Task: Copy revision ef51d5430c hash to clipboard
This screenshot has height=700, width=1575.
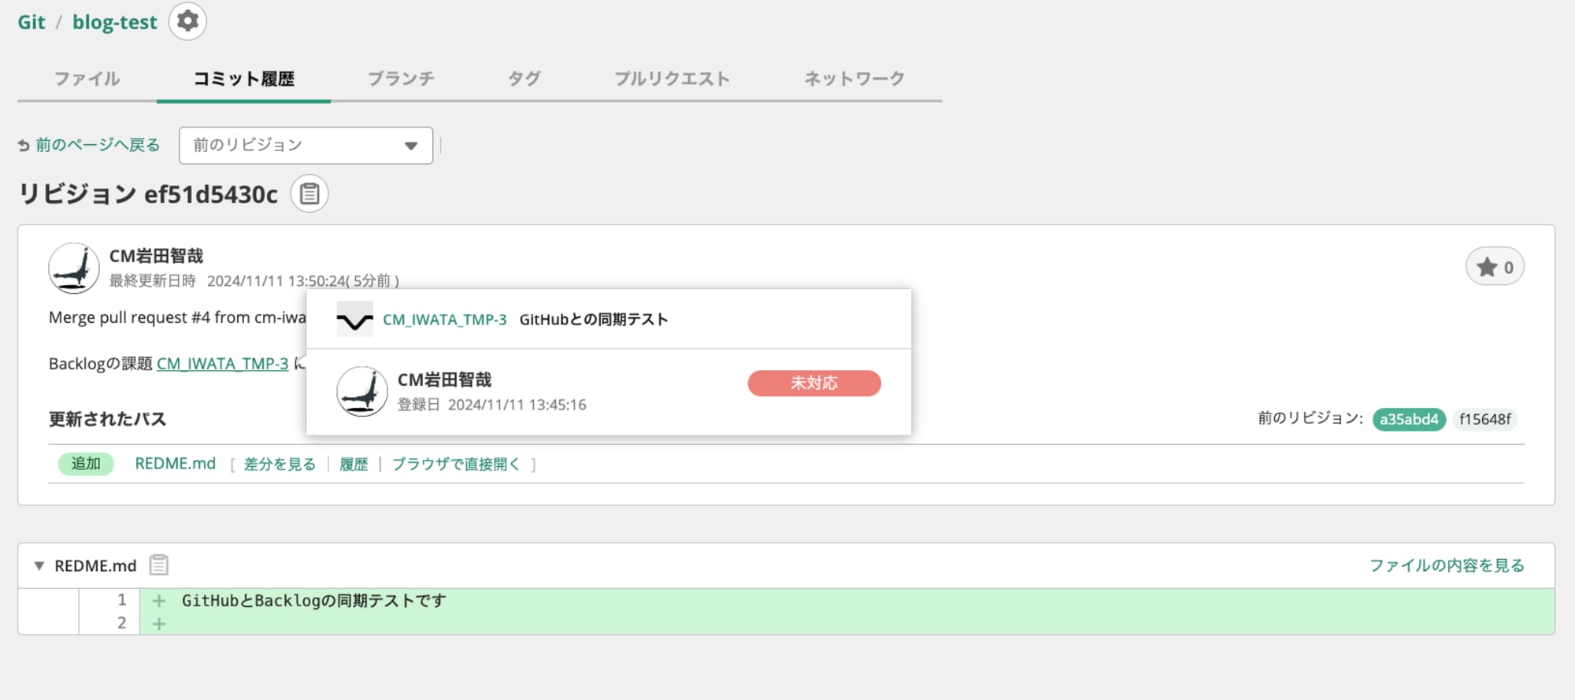Action: [x=309, y=194]
